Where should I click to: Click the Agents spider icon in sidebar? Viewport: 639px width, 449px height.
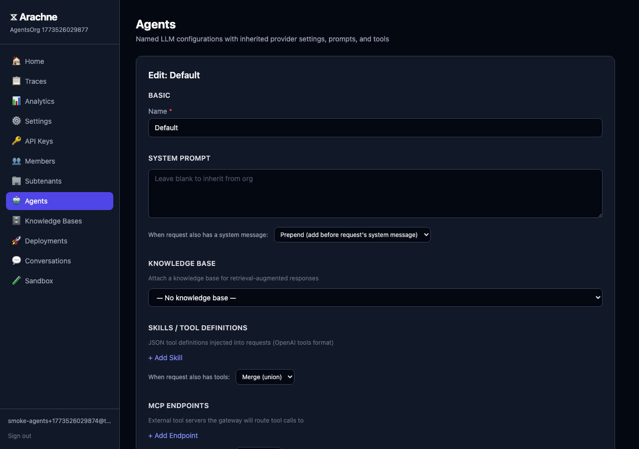pyautogui.click(x=16, y=201)
